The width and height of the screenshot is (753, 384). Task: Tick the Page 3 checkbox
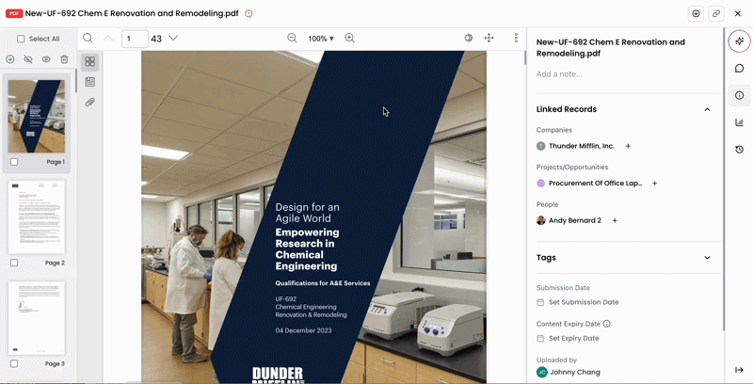coord(14,363)
